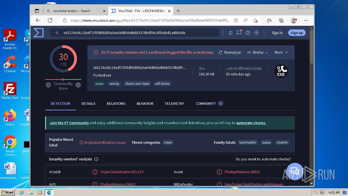Click the Avast 'FileRepMalware [Misc]' result

tap(242, 172)
